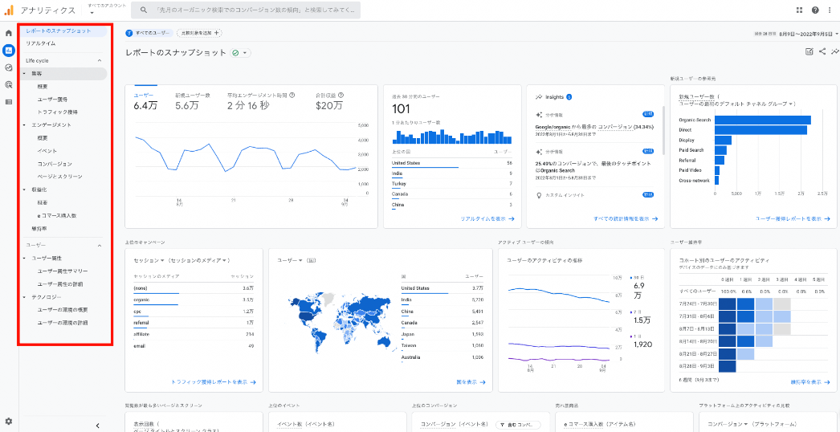Open the account selector すべてのアカウント dropdown
Screen dimensions: 840x432
click(x=107, y=9)
